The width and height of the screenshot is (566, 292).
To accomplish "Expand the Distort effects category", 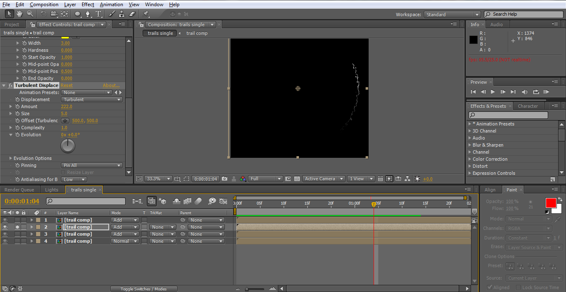I will 470,166.
